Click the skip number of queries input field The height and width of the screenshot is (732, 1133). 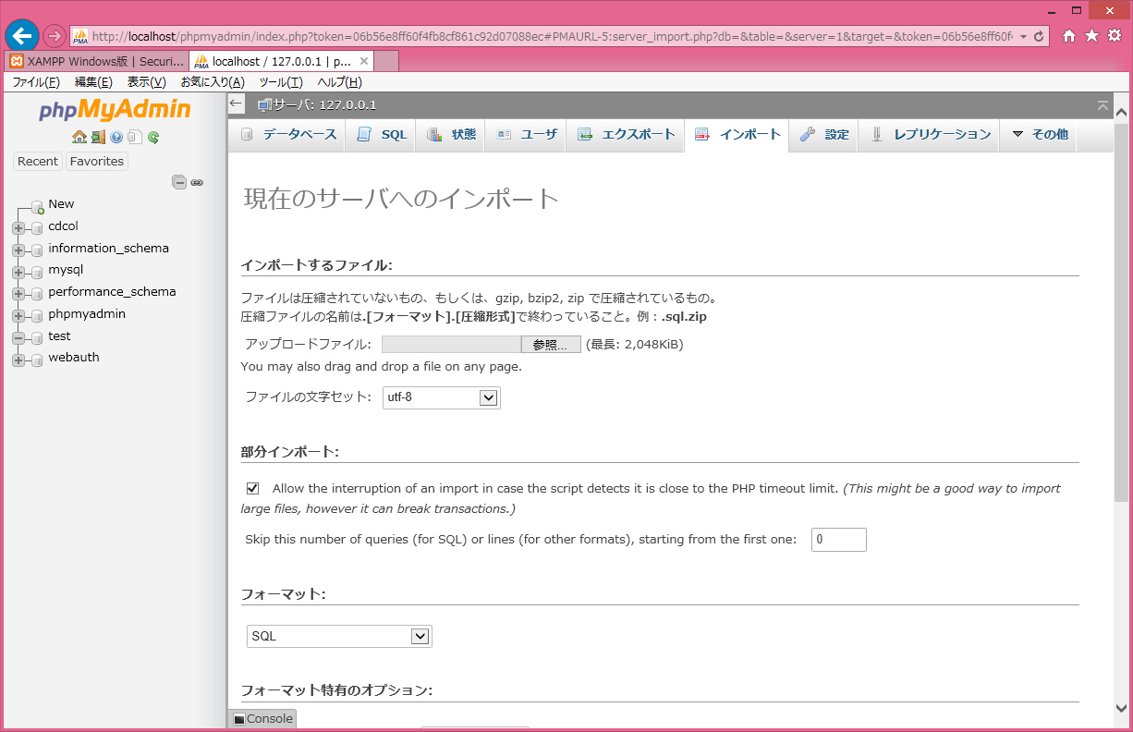click(x=838, y=540)
